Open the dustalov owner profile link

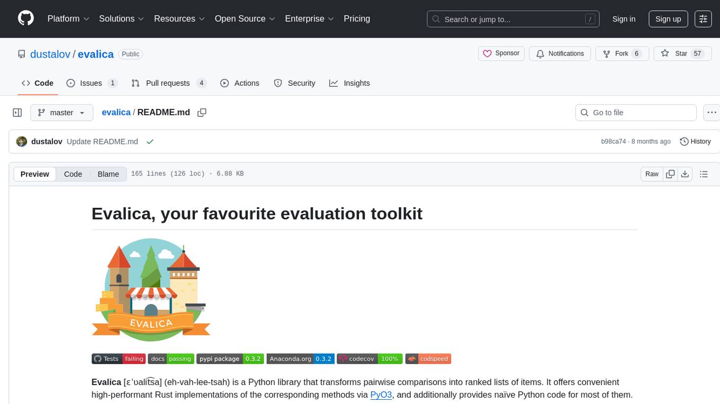[50, 54]
